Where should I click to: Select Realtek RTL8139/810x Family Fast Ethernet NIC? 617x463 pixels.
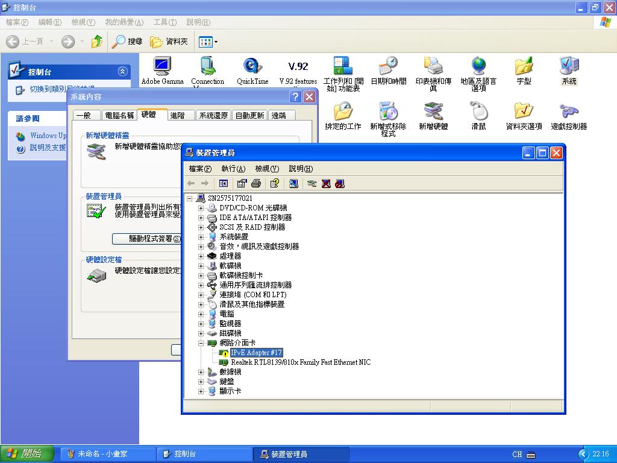300,362
